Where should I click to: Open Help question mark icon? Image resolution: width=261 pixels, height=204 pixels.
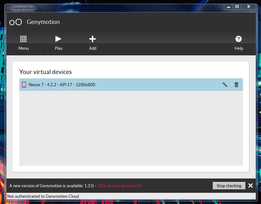(x=238, y=39)
